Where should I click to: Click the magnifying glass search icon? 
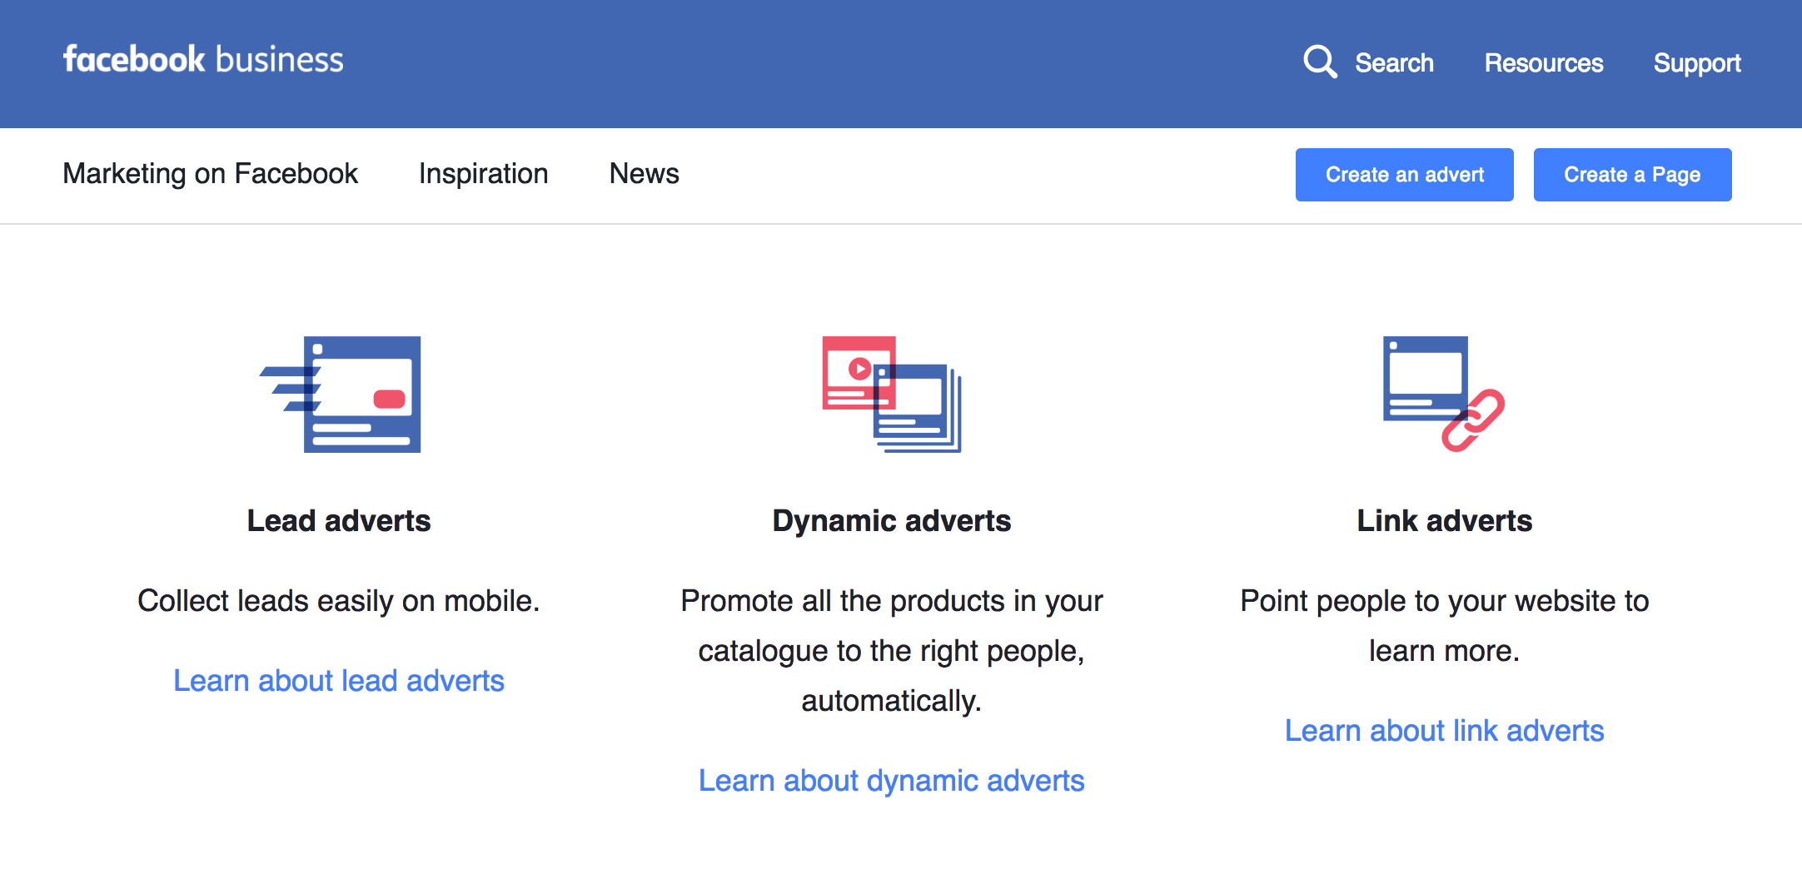[x=1319, y=62]
